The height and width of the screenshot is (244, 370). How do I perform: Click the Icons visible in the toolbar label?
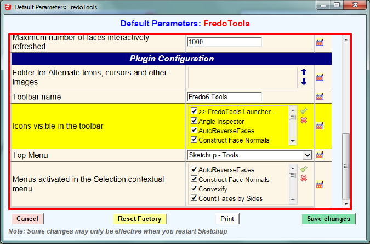(x=58, y=126)
